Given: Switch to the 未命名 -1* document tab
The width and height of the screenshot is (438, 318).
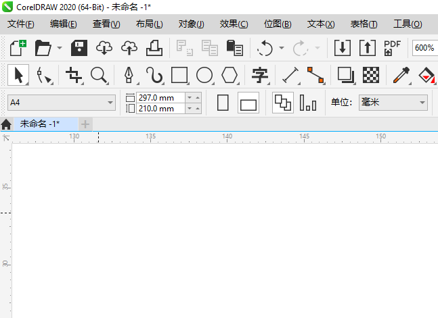Looking at the screenshot, I should [45, 124].
